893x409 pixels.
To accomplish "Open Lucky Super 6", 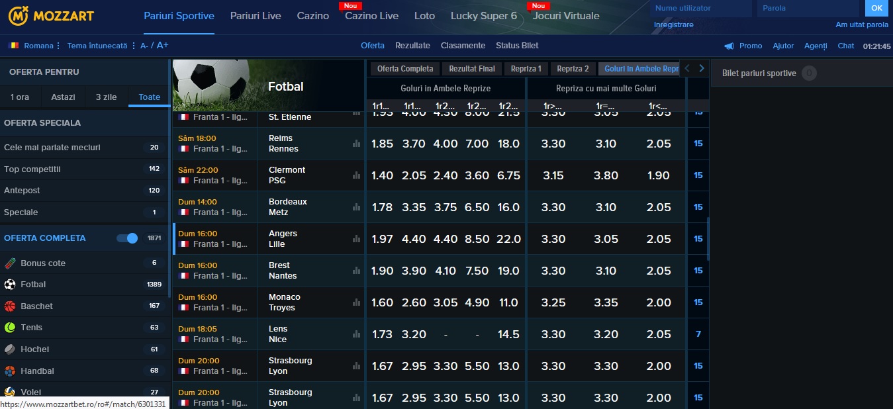I will [484, 16].
